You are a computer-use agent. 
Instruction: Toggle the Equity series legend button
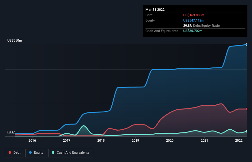tap(36, 153)
